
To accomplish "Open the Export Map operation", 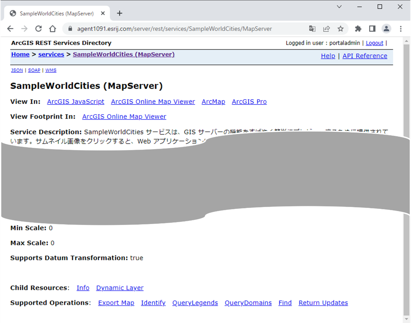I will (x=116, y=303).
